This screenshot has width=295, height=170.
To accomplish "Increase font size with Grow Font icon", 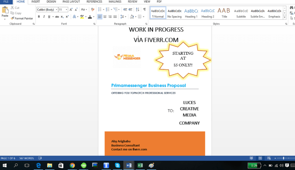I will pyautogui.click(x=71, y=10).
